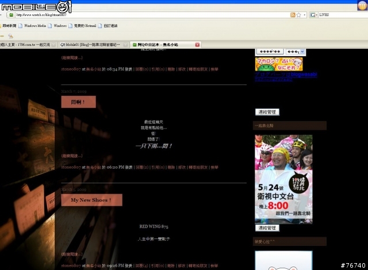Click the RED WING 875 text
368x270 pixels.
[x=154, y=226]
